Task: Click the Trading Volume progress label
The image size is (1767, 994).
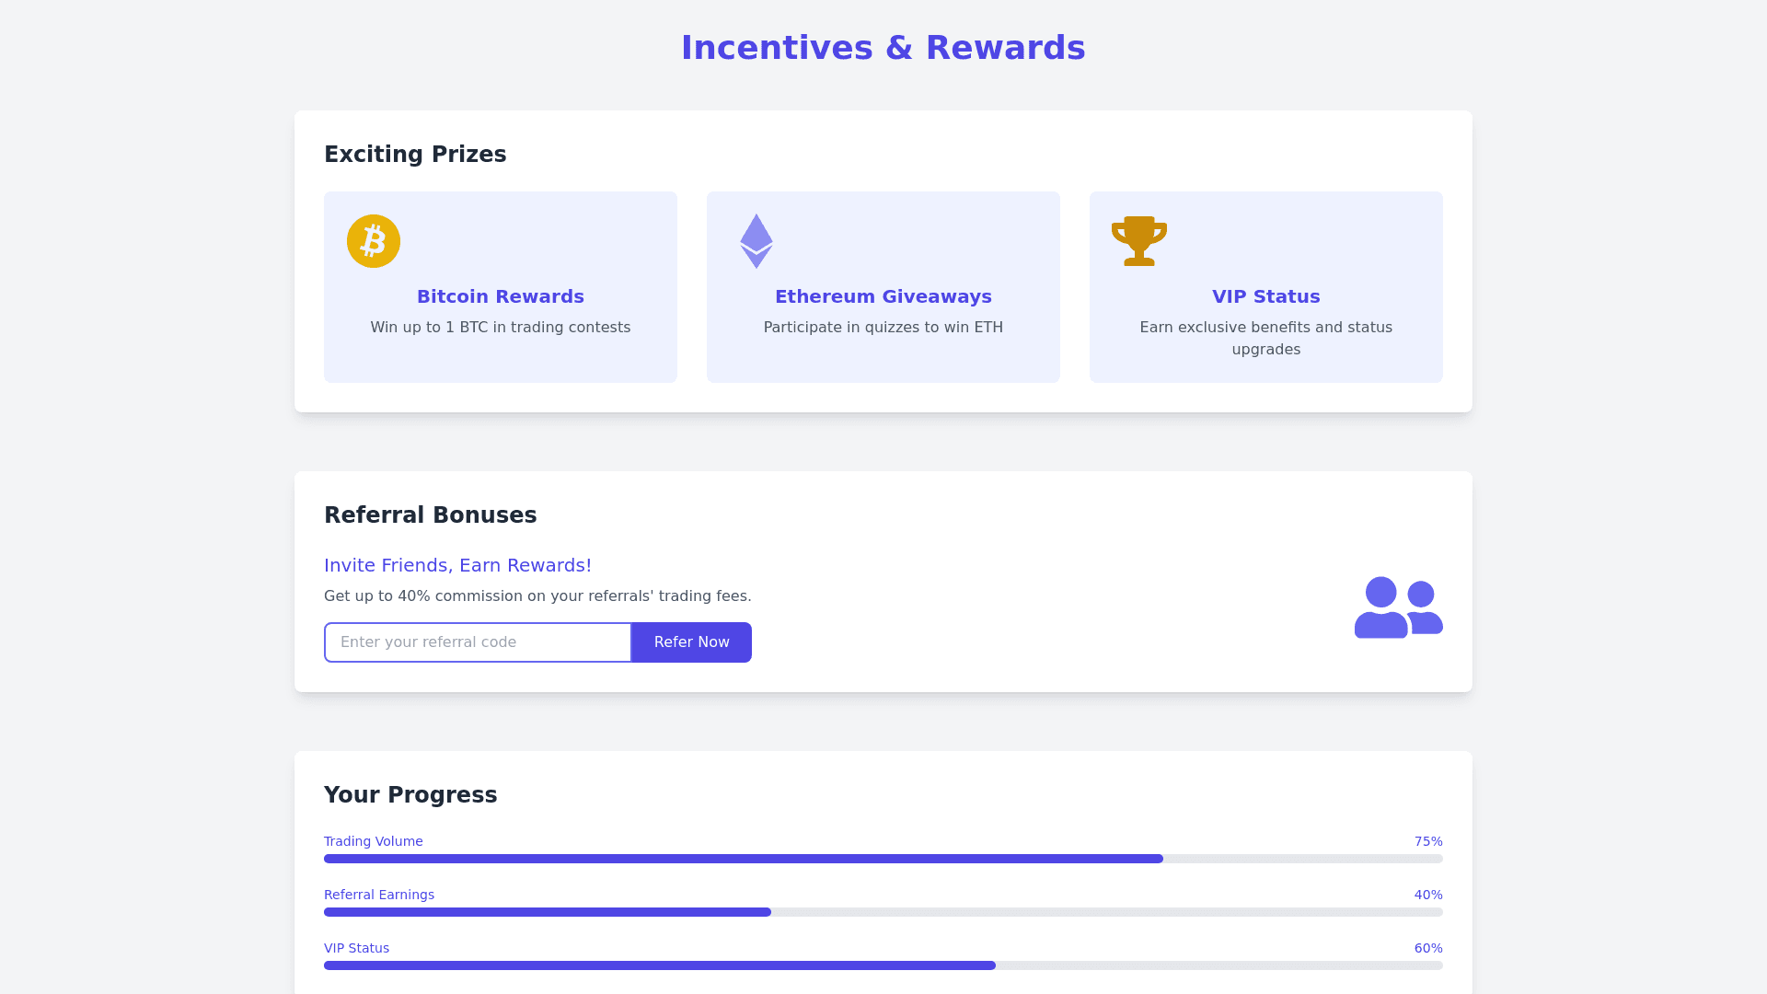Action: point(374,841)
